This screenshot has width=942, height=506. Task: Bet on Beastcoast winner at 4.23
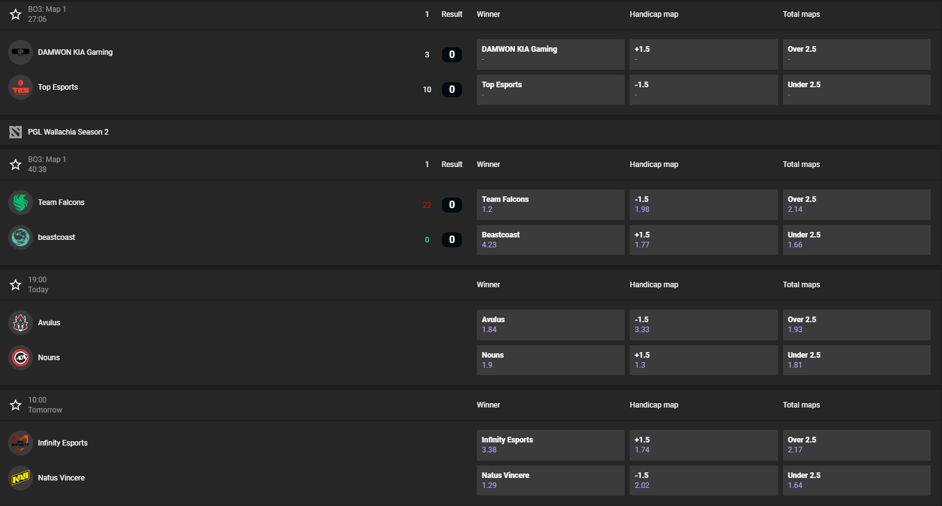[x=550, y=240]
